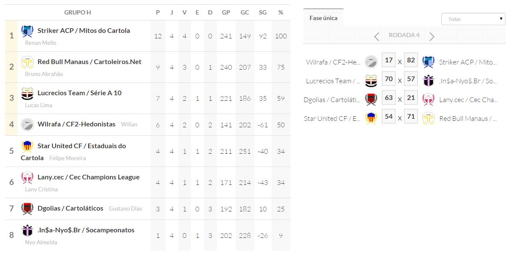Click Dgolias crest in standings table
517x255 pixels.
27,209
